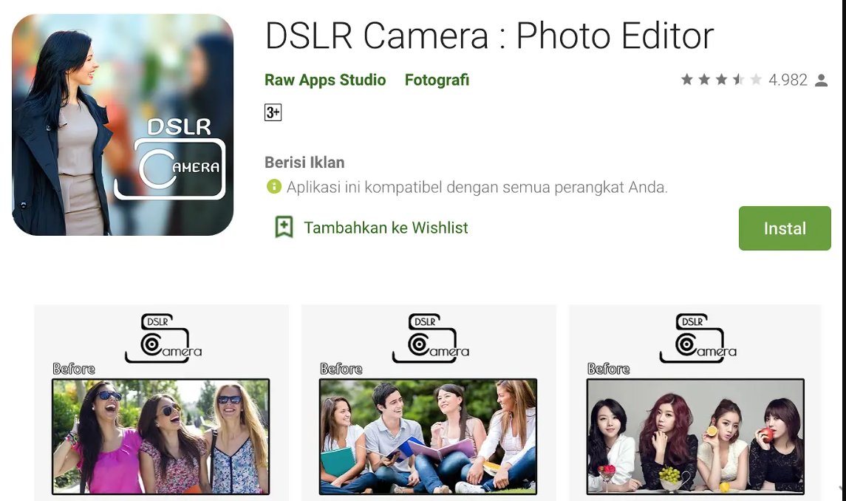Click Before label above the fruit photo
846x501 pixels.
[x=609, y=369]
